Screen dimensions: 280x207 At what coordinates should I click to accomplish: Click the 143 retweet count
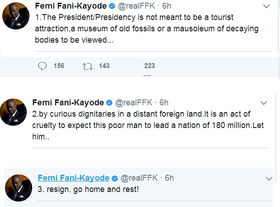[x=104, y=66]
